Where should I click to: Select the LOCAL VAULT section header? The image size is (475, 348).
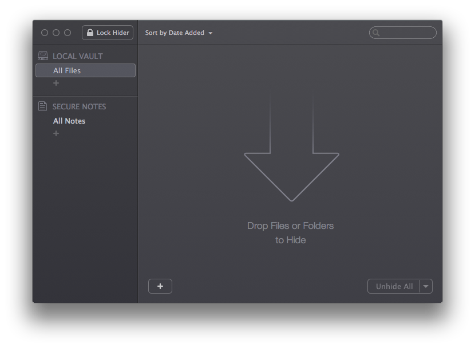[x=78, y=56]
